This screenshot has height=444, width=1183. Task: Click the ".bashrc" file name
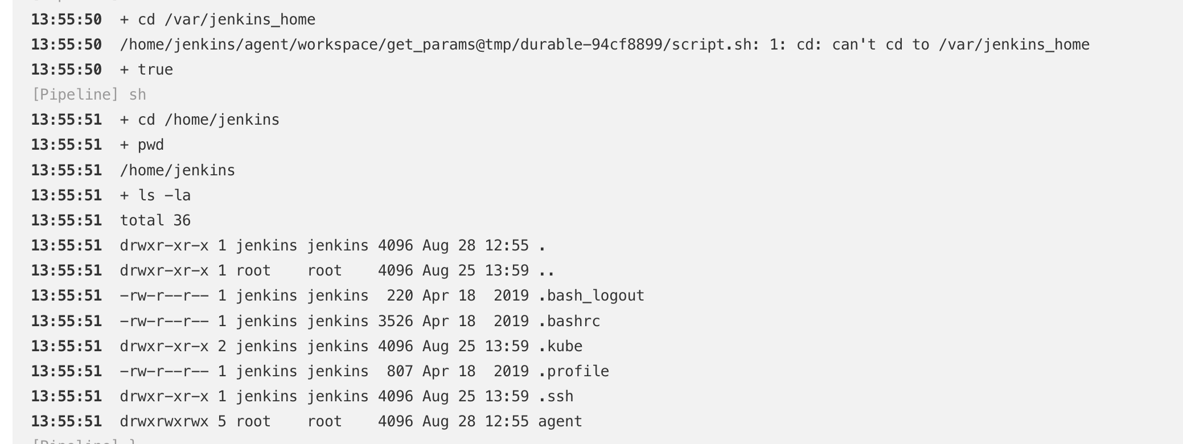(569, 321)
